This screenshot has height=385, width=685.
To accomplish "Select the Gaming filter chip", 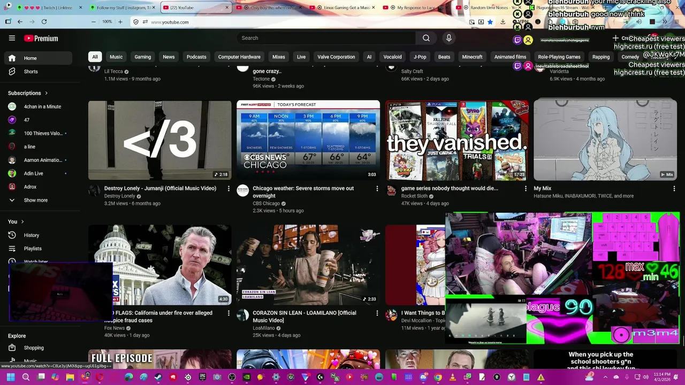I will click(x=142, y=57).
